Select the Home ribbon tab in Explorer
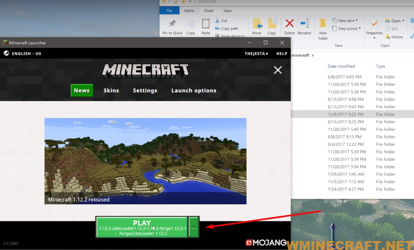This screenshot has height=250, width=414. click(x=189, y=11)
